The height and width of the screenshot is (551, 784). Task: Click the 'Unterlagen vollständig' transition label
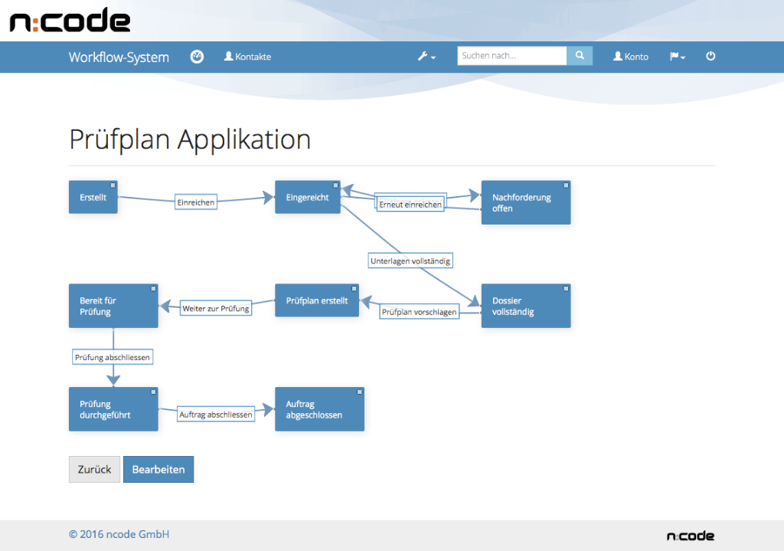[x=410, y=261]
